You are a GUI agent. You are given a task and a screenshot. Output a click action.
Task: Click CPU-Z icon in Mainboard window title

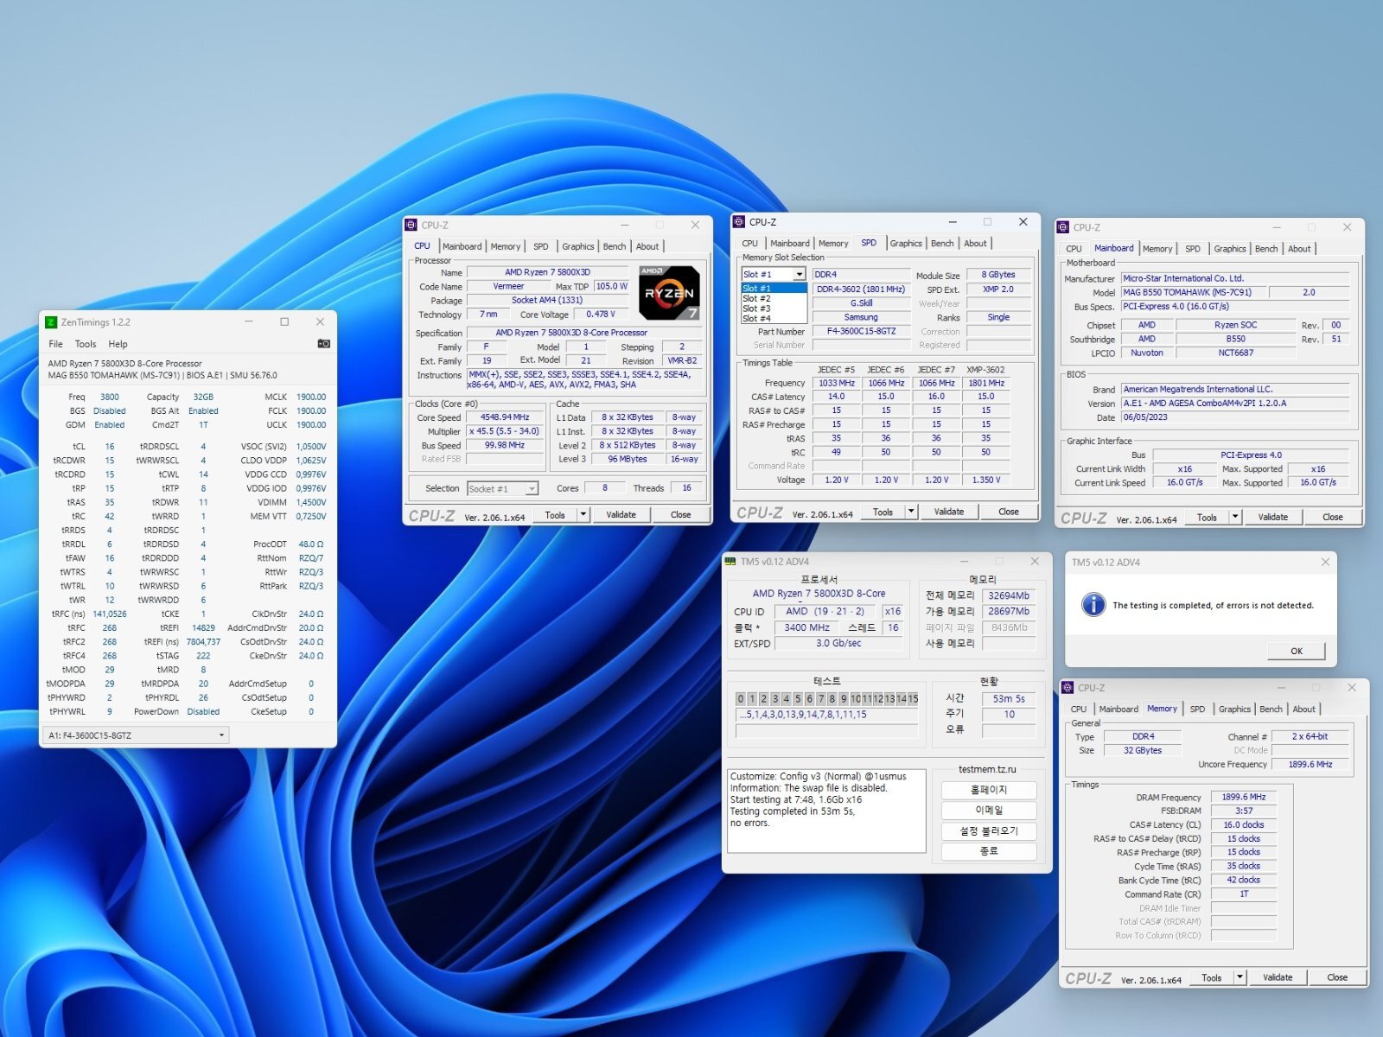[1063, 227]
